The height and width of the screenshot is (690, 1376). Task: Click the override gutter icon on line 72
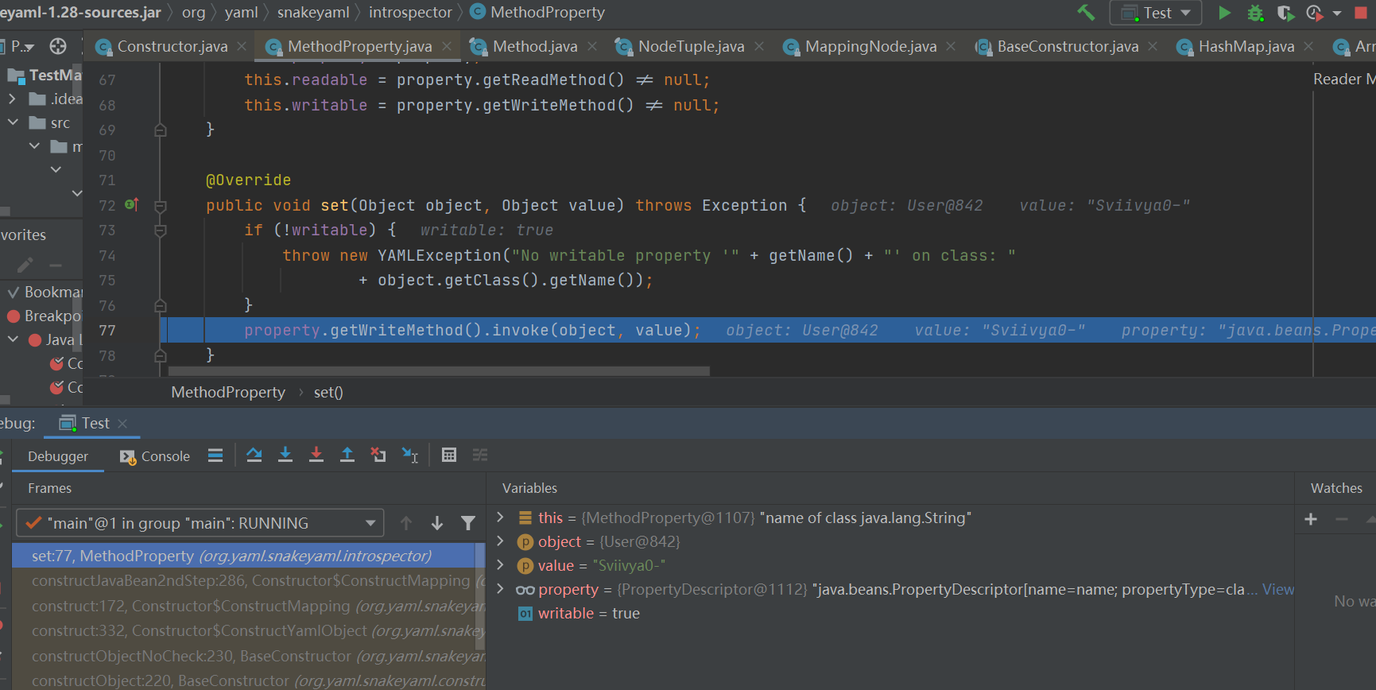click(x=132, y=205)
